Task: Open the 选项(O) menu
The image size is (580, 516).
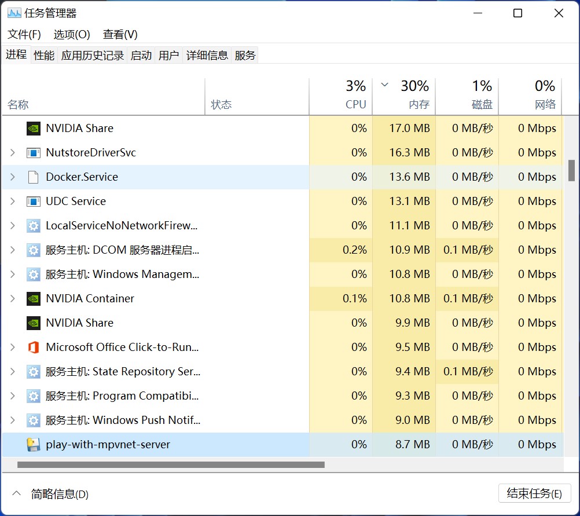Action: [72, 34]
